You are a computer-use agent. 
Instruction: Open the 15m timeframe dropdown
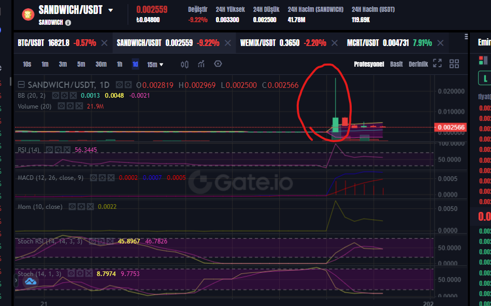click(155, 65)
